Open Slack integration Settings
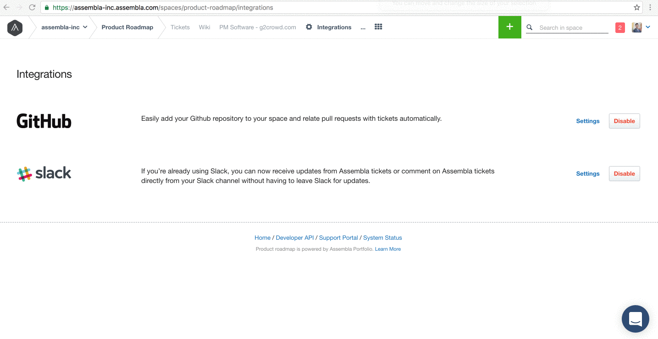This screenshot has width=658, height=339. tap(587, 174)
